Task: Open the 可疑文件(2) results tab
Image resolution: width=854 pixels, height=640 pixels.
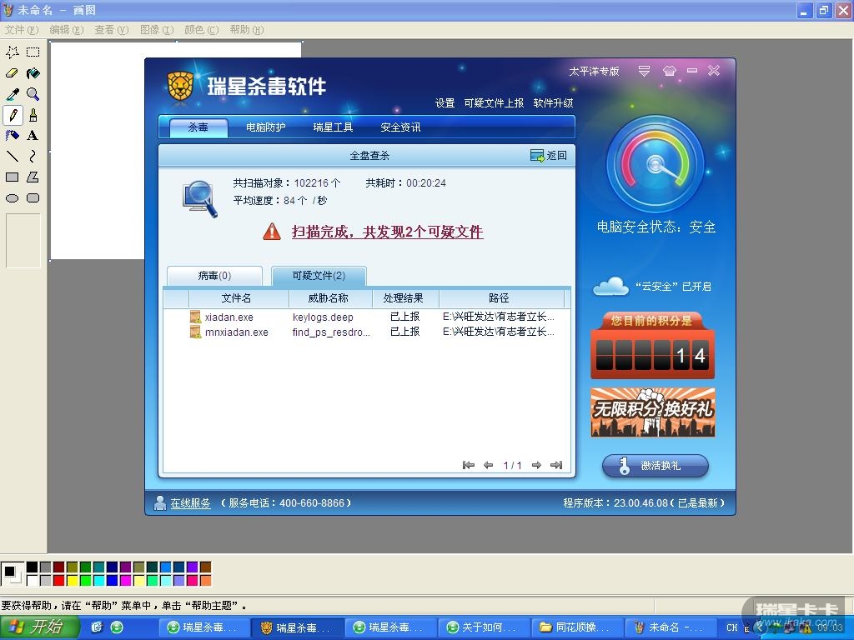Action: click(319, 276)
